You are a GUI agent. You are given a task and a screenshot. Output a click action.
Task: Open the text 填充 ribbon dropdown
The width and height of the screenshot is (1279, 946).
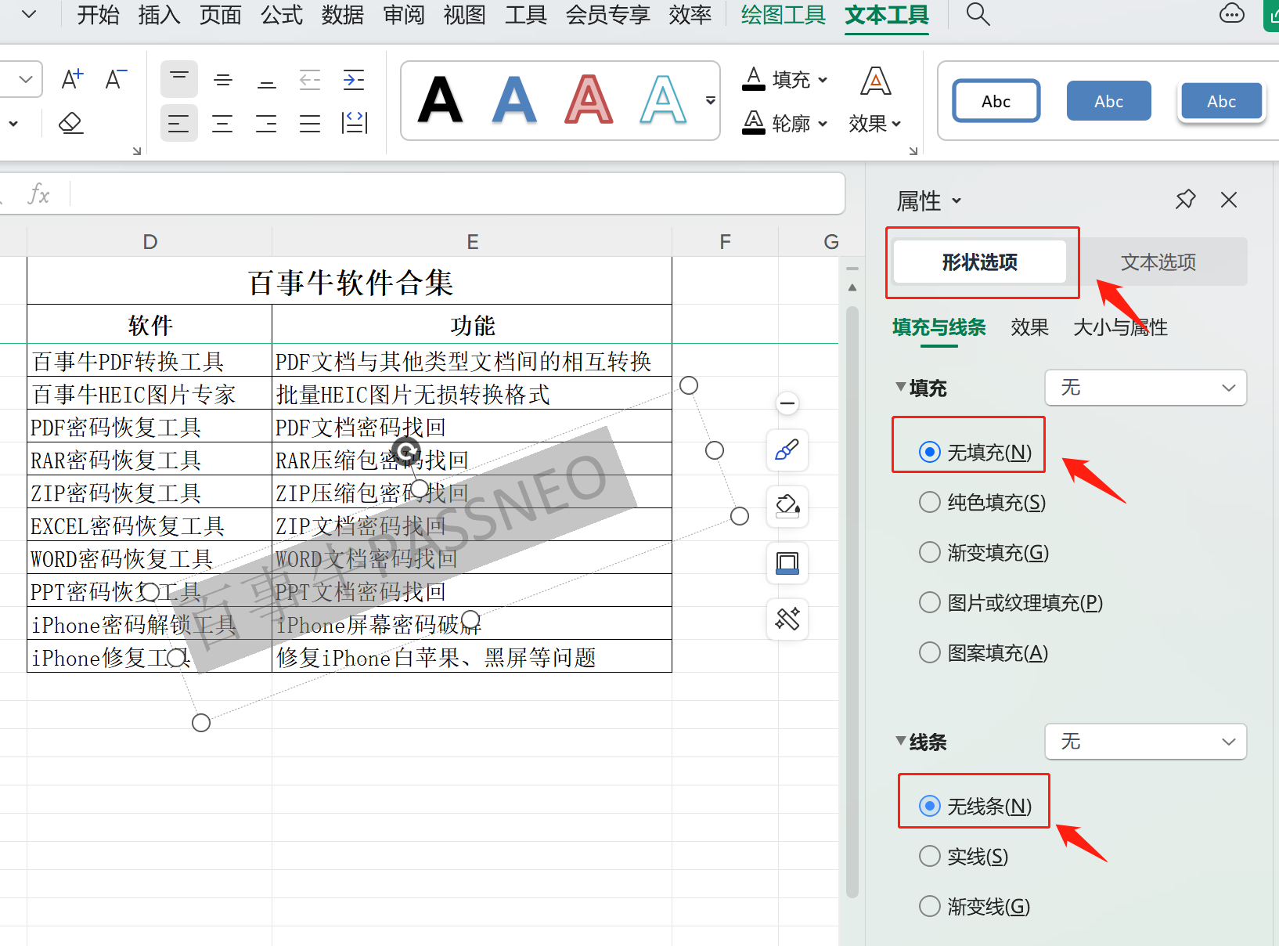pos(784,79)
